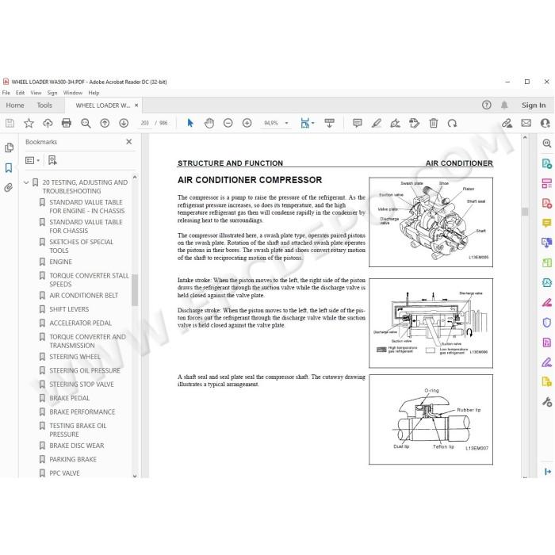Image resolution: width=555 pixels, height=555 pixels.
Task: Open ENGINE bookmark
Action: tap(60, 262)
